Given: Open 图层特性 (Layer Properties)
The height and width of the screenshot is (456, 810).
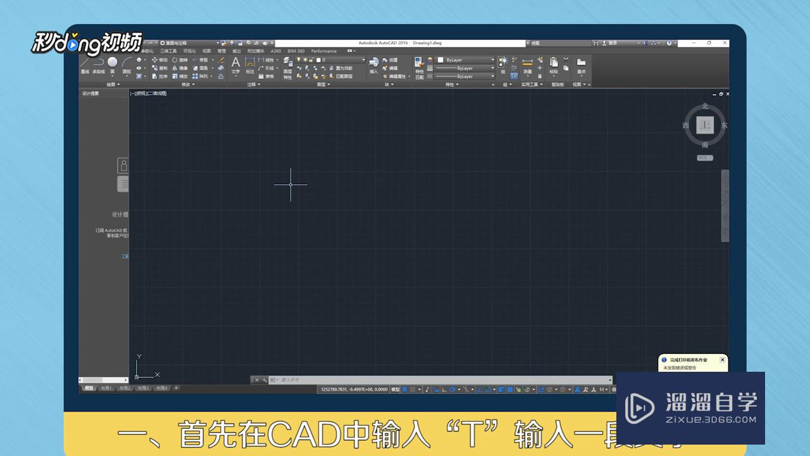Looking at the screenshot, I should tap(288, 67).
